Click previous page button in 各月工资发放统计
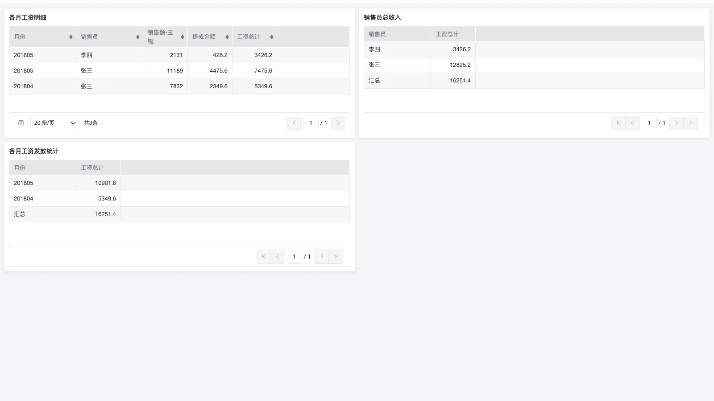This screenshot has height=401, width=714. (x=278, y=256)
